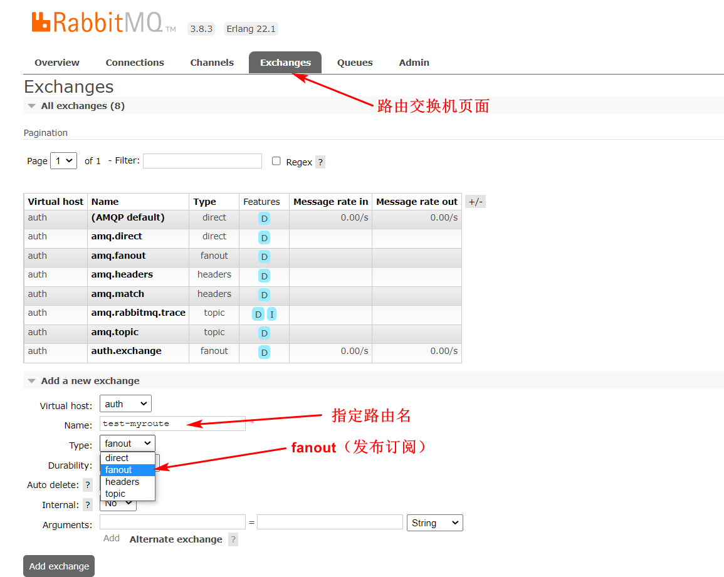Image resolution: width=724 pixels, height=577 pixels.
Task: Click the I badge for amq.rabbitmq.trace
Action: 272,314
